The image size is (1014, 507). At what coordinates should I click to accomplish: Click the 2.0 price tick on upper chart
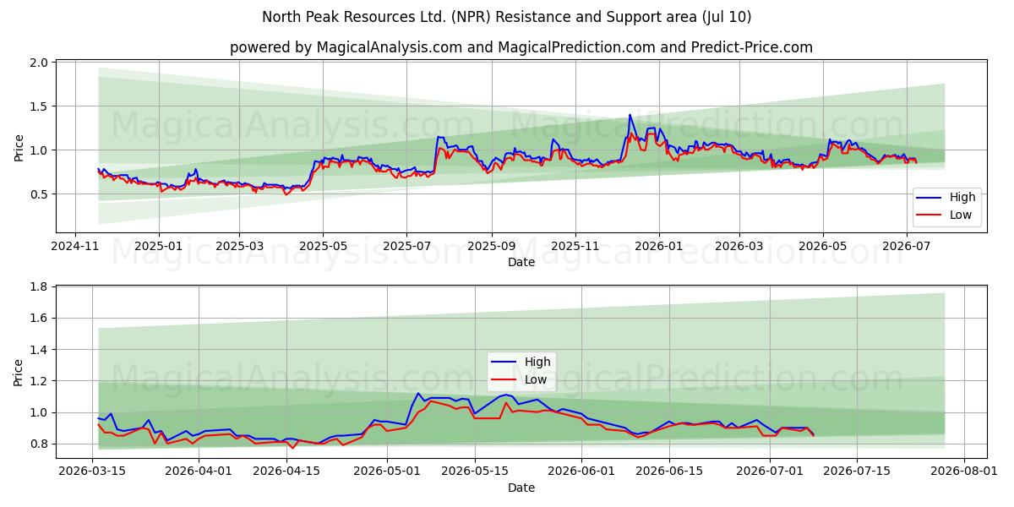38,63
